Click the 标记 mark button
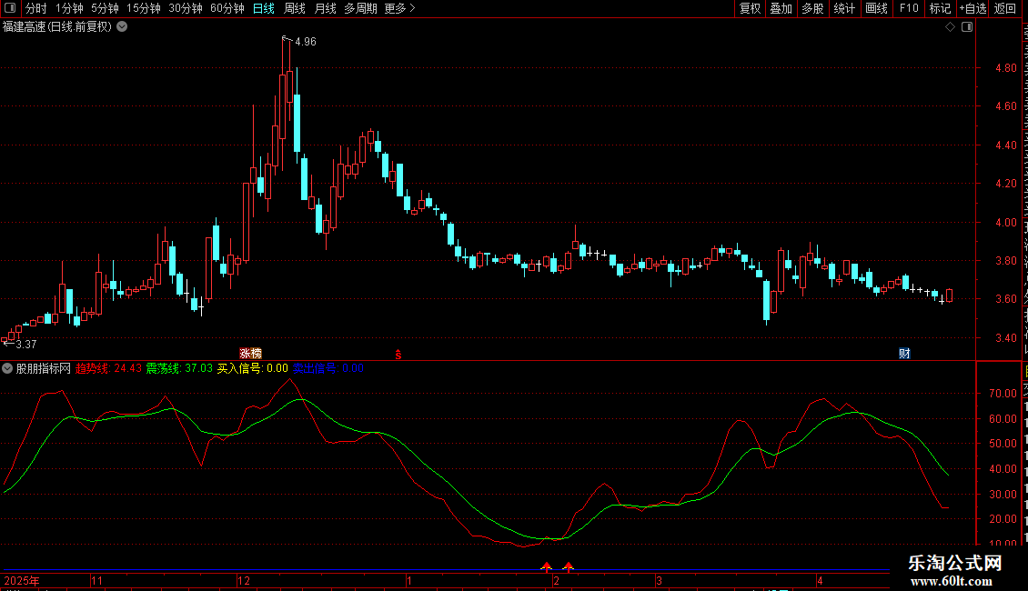This screenshot has width=1028, height=591. coord(940,8)
